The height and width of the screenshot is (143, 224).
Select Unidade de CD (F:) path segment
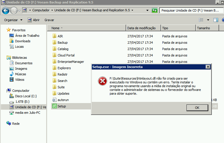pos(92,10)
